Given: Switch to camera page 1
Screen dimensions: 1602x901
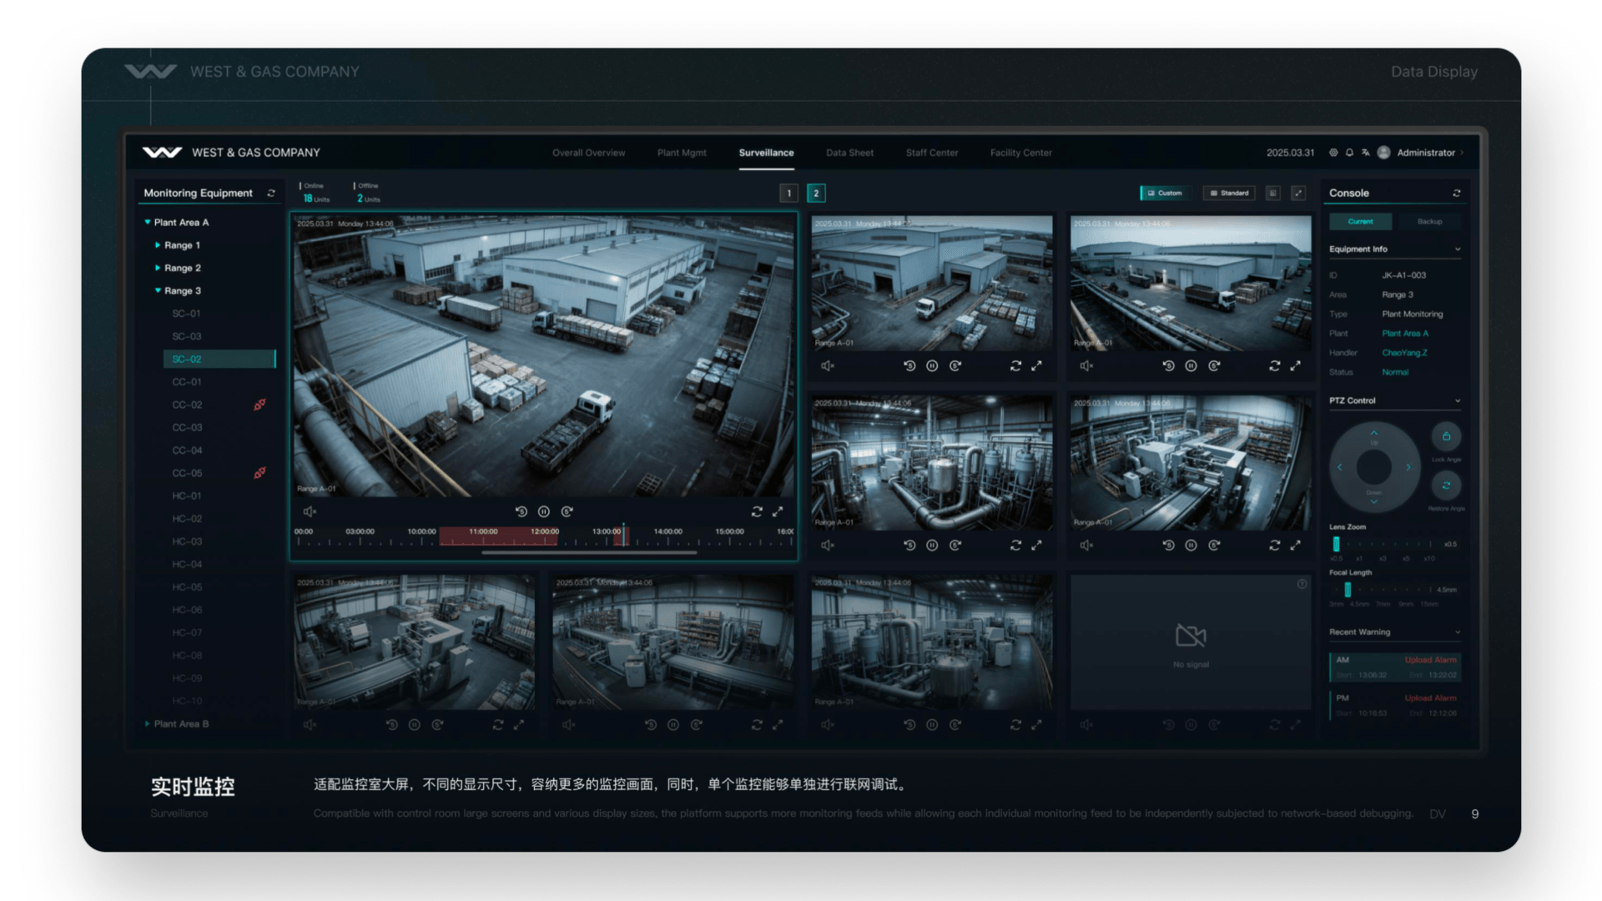Looking at the screenshot, I should [788, 194].
